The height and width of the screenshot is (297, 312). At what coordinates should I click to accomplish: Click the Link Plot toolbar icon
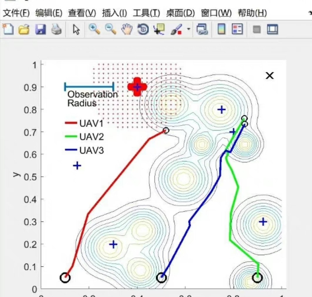tap(202, 29)
